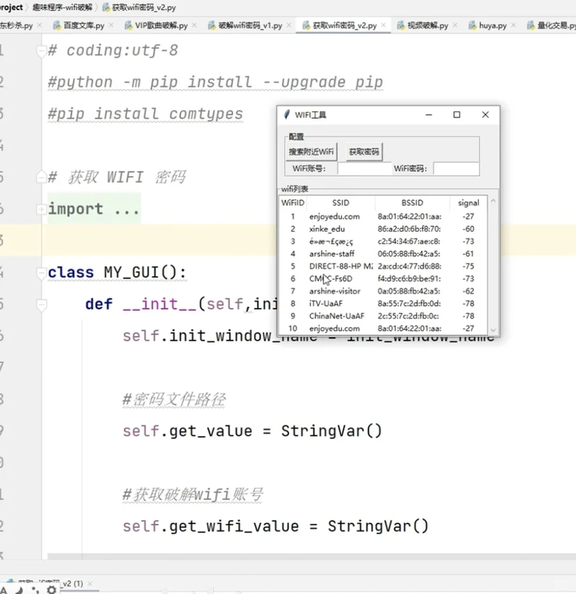Viewport: 576px width, 594px height.
Task: Activate the 获取wifi密码_v2.py tab
Action: 344,25
